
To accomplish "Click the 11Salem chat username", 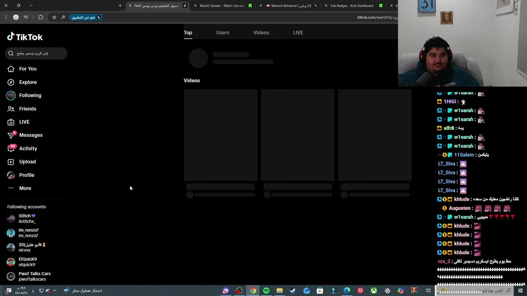I will pyautogui.click(x=464, y=155).
